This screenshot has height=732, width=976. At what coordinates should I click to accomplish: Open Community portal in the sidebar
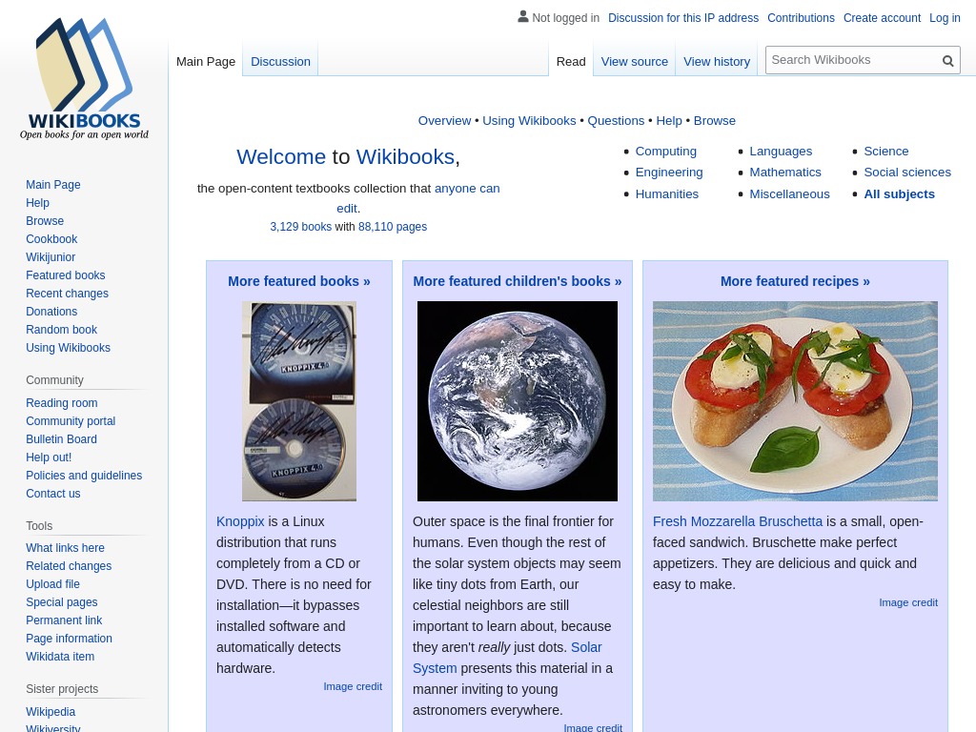(x=71, y=420)
